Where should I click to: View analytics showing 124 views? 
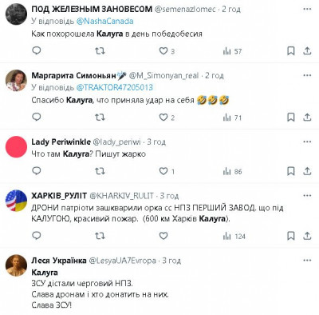pos(234,236)
